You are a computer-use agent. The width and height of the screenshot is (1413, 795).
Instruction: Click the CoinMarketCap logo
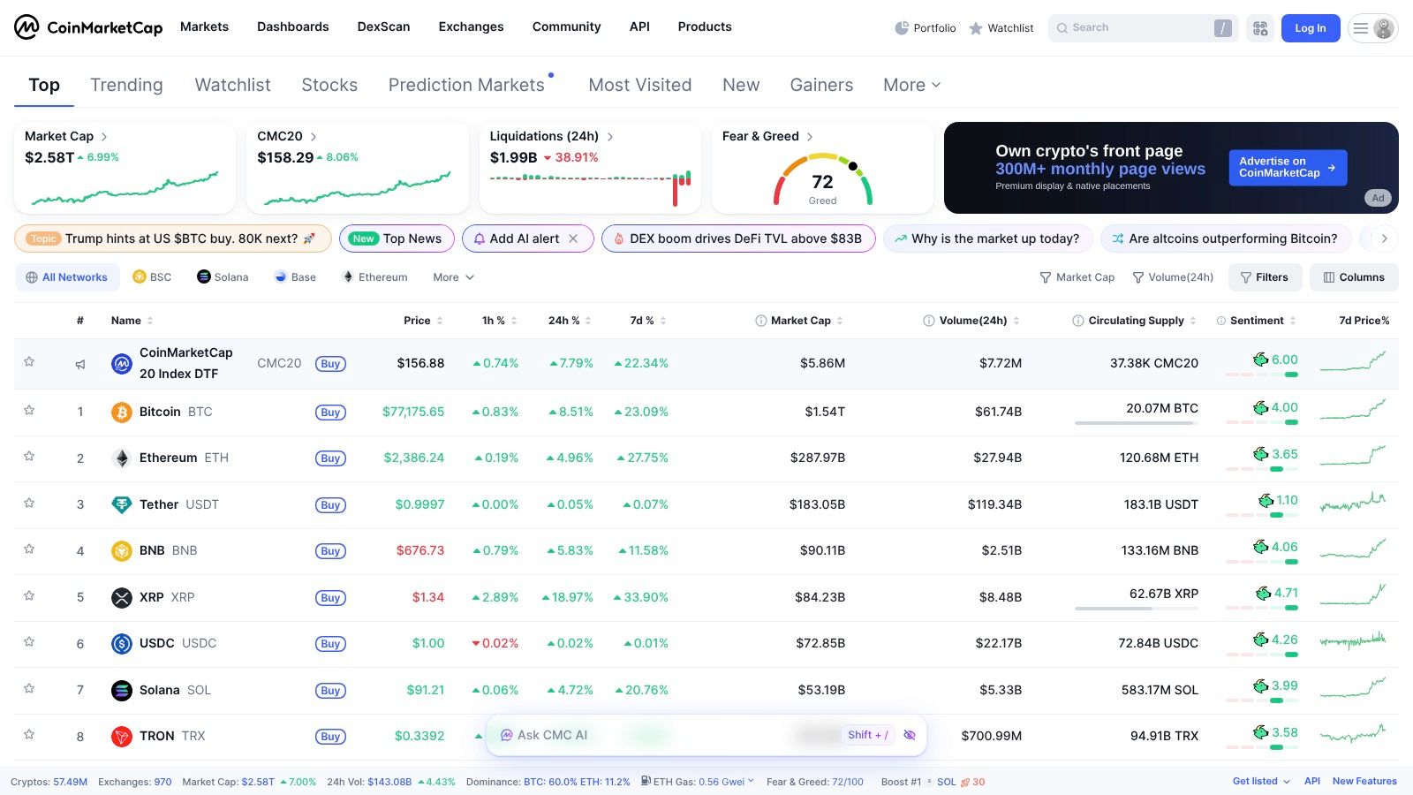[x=88, y=27]
